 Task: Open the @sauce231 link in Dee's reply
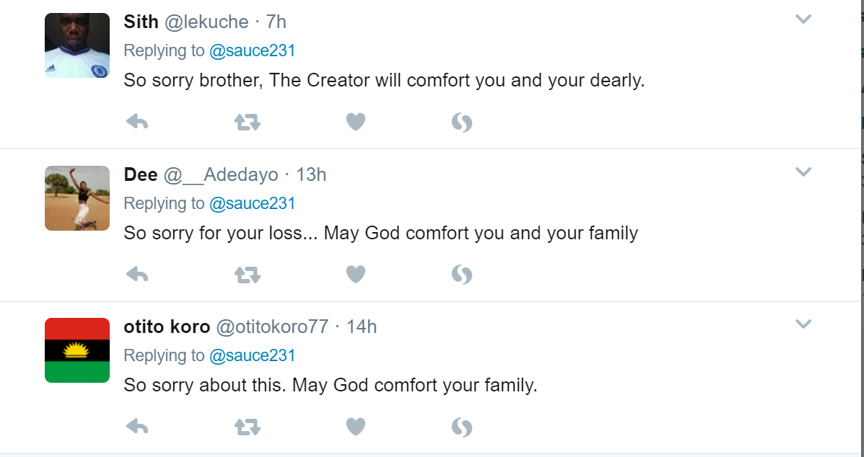(252, 203)
